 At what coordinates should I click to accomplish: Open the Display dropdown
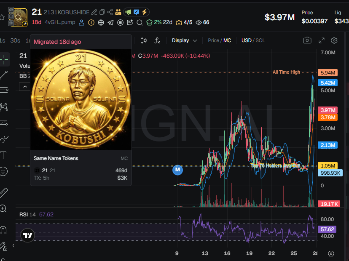click(184, 40)
